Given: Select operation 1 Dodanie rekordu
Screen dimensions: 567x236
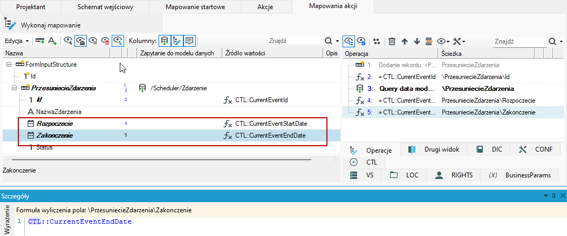Looking at the screenshot, I should point(453,65).
